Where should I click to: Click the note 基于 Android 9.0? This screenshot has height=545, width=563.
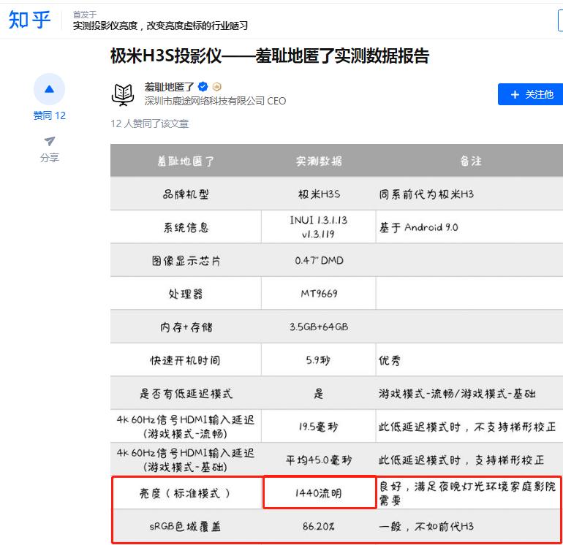tap(419, 227)
